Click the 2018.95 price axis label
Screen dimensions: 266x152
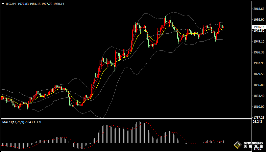tap(258, 9)
